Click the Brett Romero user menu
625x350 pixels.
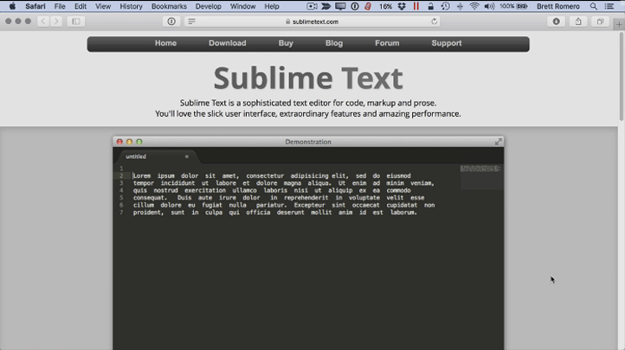[558, 6]
